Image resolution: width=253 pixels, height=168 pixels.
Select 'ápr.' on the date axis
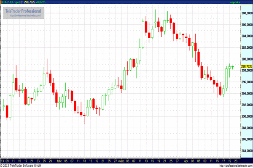[186, 160]
